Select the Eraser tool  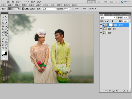(x=3, y=32)
